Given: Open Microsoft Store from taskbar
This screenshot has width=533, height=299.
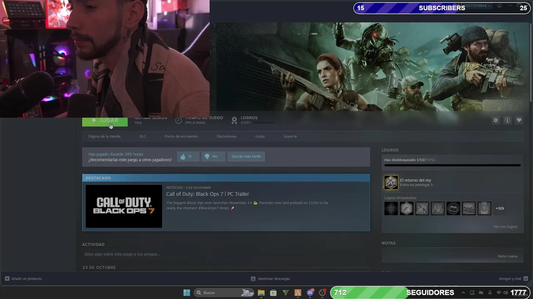Looking at the screenshot, I should point(273,293).
